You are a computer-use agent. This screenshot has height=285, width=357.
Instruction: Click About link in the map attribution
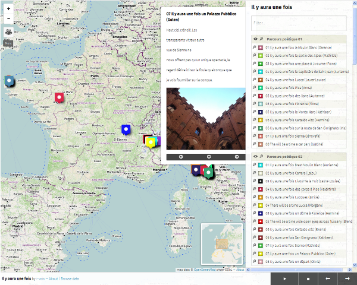pyautogui.click(x=240, y=270)
